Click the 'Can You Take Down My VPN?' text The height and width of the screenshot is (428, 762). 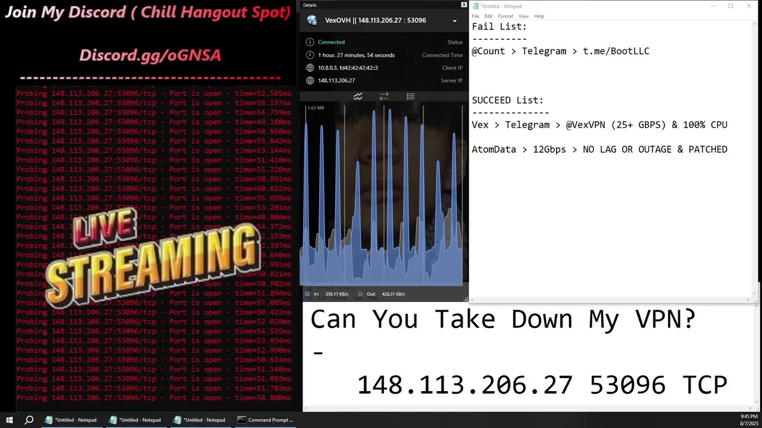coord(503,319)
